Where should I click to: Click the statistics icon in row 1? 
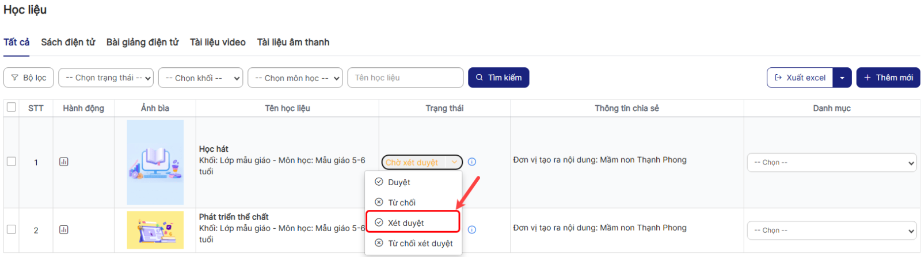64,162
